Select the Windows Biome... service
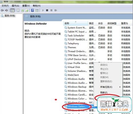Image resolution: width=133 pixels, height=114 pixels. click(77, 91)
